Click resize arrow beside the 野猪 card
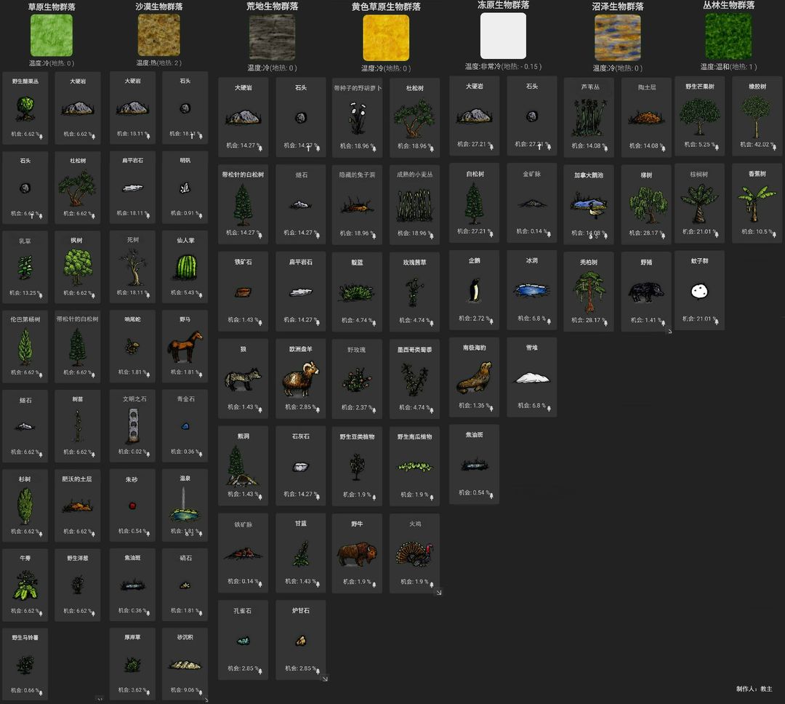 point(669,331)
